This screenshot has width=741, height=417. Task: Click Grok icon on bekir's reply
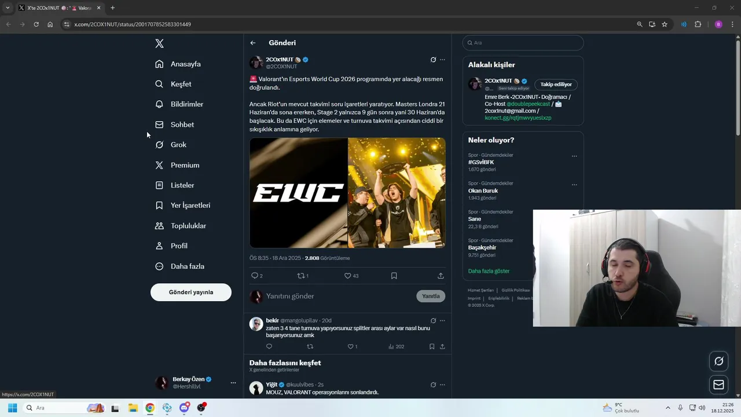[433, 321]
